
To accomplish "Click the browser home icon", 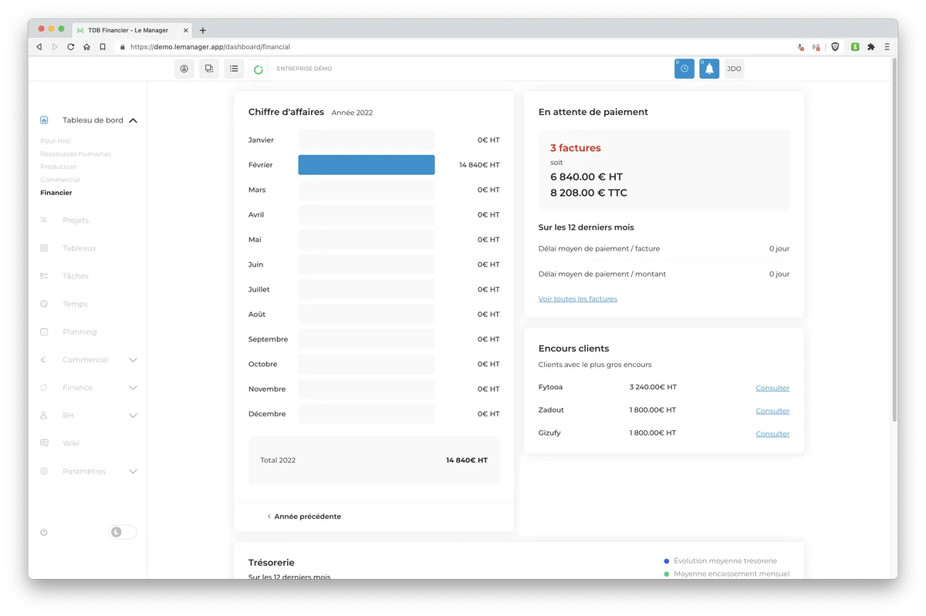I will tap(86, 47).
